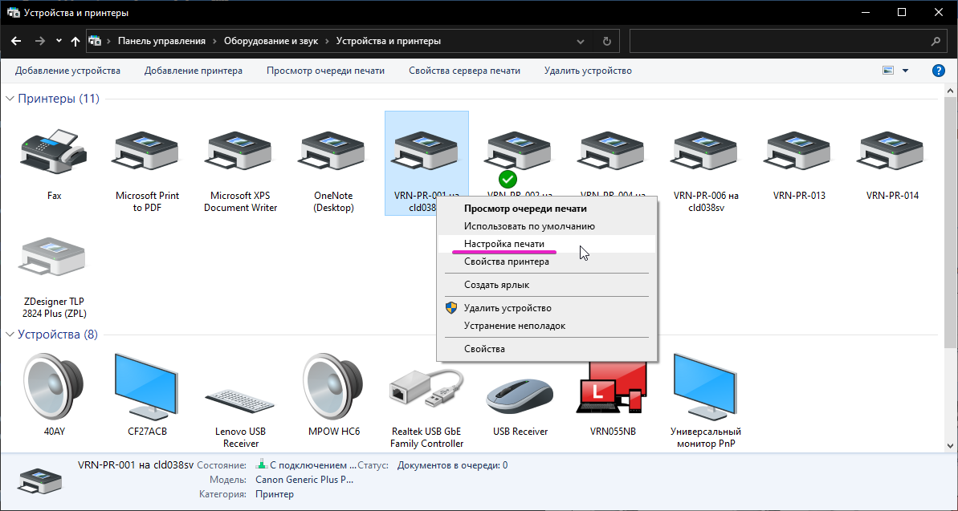Click Свойства сервера печати button
This screenshot has height=511, width=958.
[x=464, y=71]
